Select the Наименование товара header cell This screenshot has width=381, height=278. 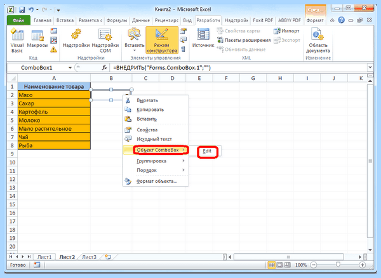tap(54, 86)
